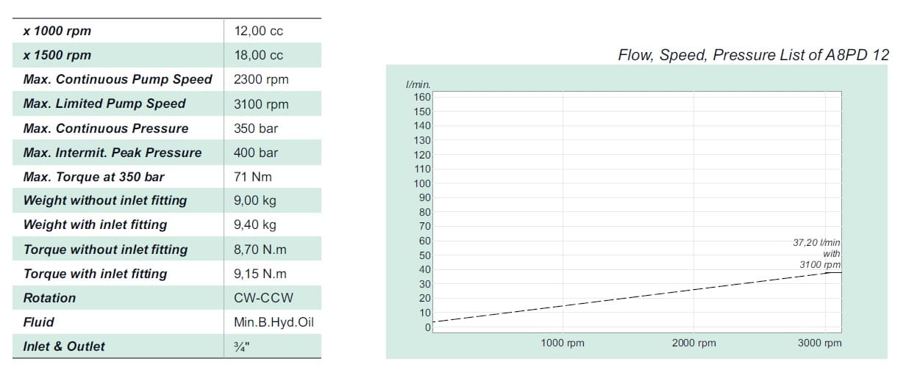Image resolution: width=906 pixels, height=375 pixels.
Task: Click the '37,20 l/min with 3100 rpm' annotation
Action: 820,253
